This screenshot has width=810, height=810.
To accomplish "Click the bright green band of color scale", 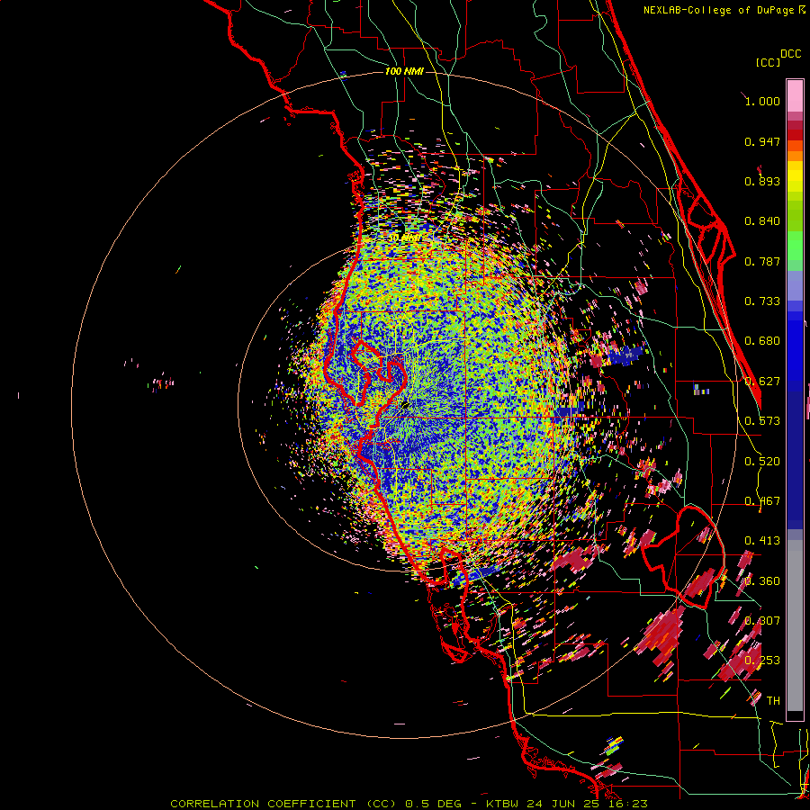I will pyautogui.click(x=795, y=246).
